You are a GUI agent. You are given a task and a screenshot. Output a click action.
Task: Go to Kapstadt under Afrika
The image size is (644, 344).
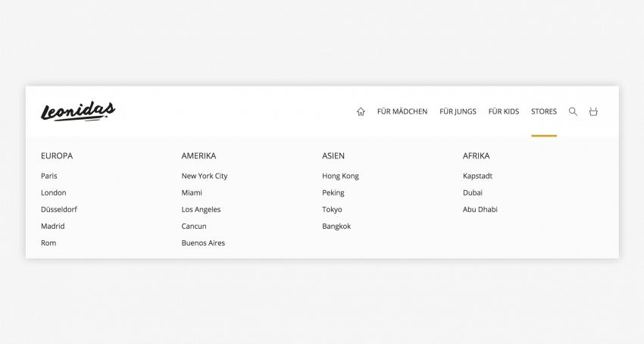point(477,176)
